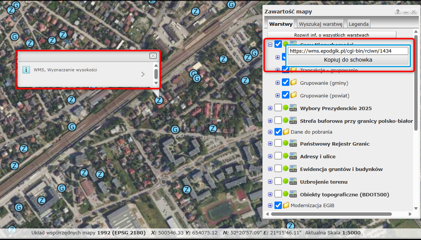The height and width of the screenshot is (240, 421).
Task: Click the WMS icon for Wybory Prezydenckie 2025
Action: (x=293, y=109)
